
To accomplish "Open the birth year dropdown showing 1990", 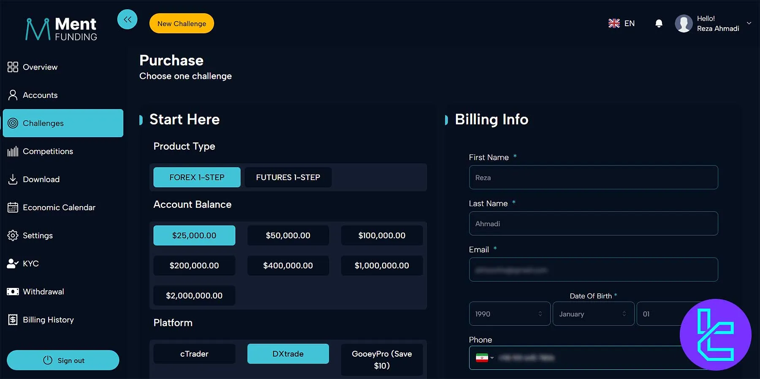I will tap(509, 314).
